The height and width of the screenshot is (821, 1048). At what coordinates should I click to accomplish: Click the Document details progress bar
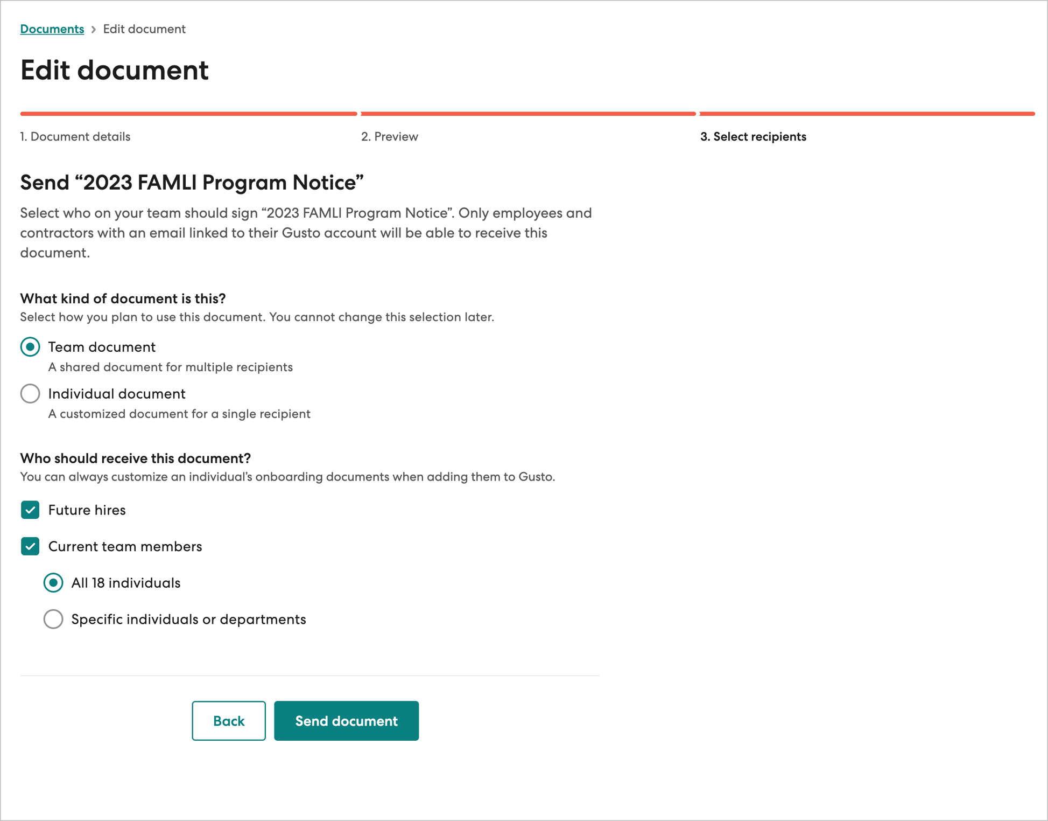coord(187,114)
